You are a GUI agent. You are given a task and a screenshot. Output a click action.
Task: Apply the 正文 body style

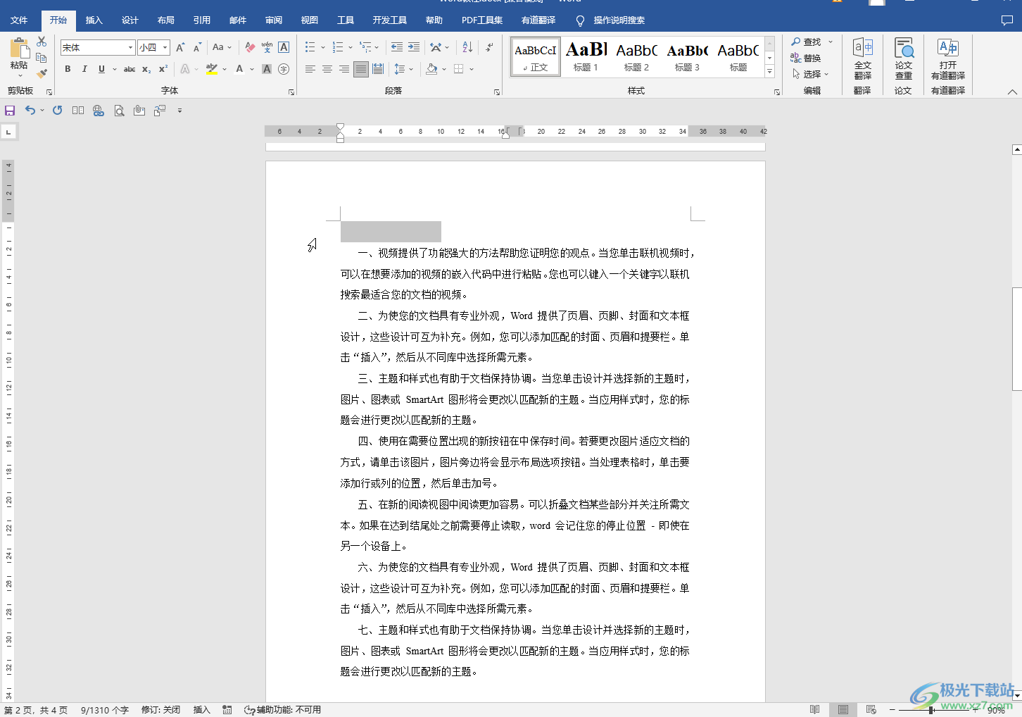tap(536, 56)
